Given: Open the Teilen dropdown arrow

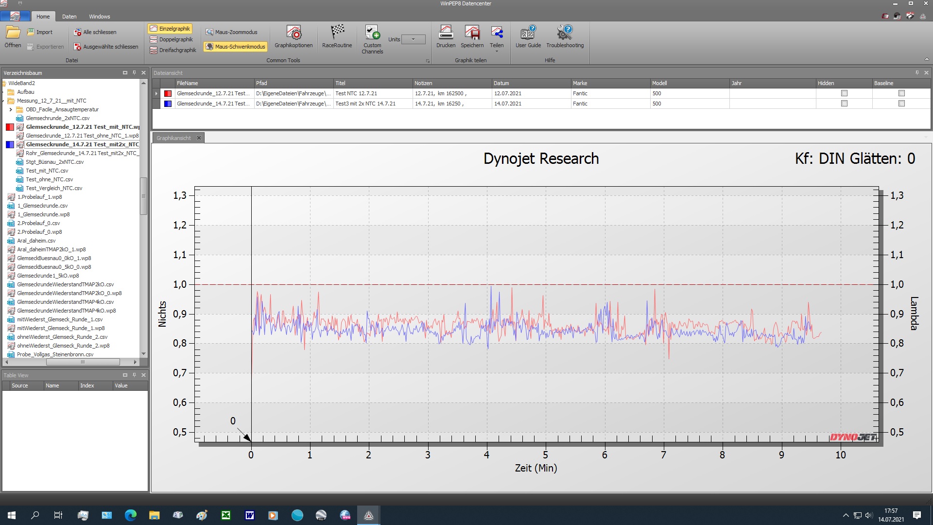Looking at the screenshot, I should point(497,52).
